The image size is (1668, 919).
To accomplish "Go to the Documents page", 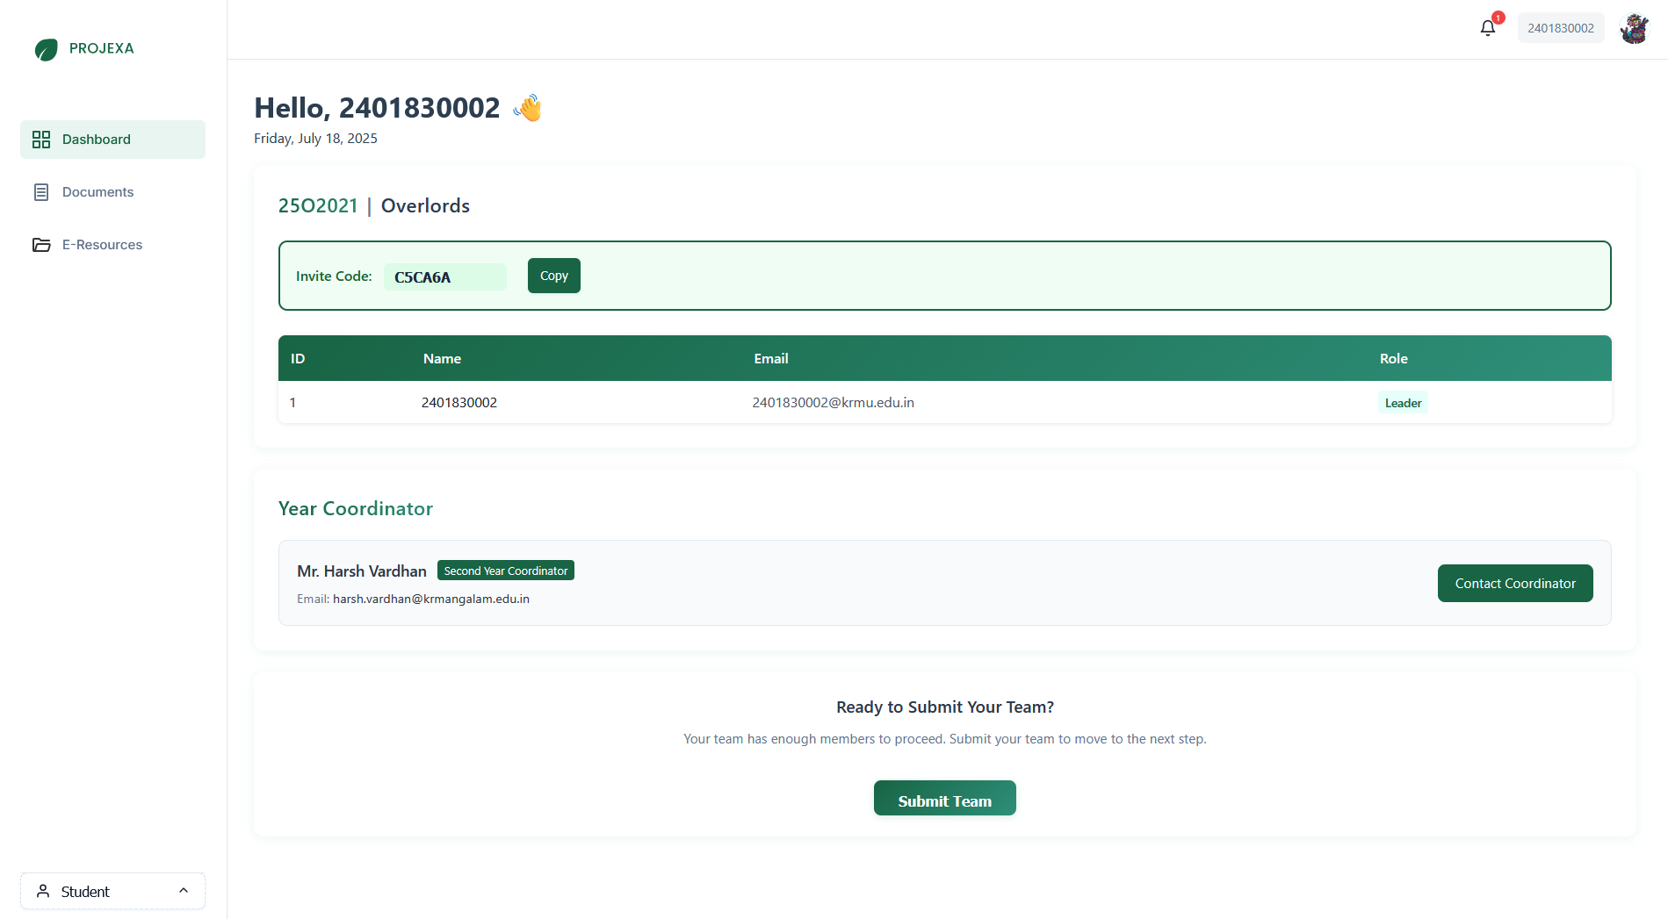I will pyautogui.click(x=97, y=192).
